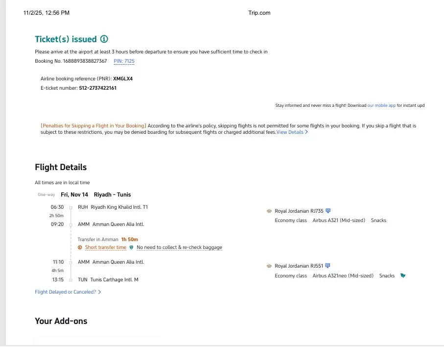The width and height of the screenshot is (444, 347).
Task: Click the blue amenities icon next to RJ735
Action: tap(328, 211)
